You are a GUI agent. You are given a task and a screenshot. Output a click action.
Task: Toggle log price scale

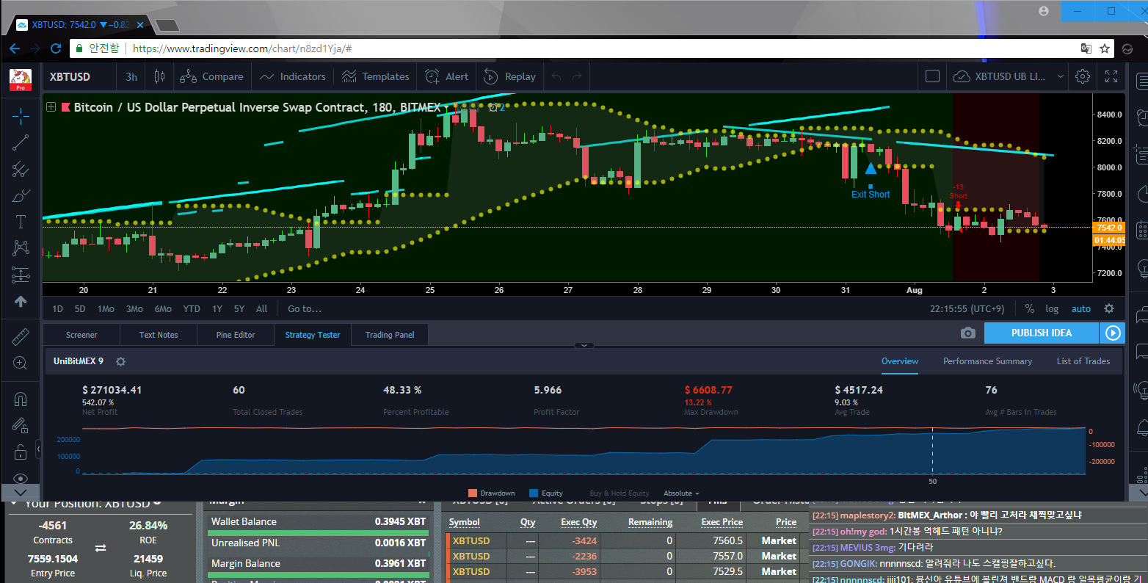coord(1052,309)
